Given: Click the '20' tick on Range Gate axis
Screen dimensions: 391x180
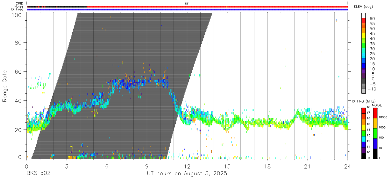Looking at the screenshot, I should (x=18, y=130).
